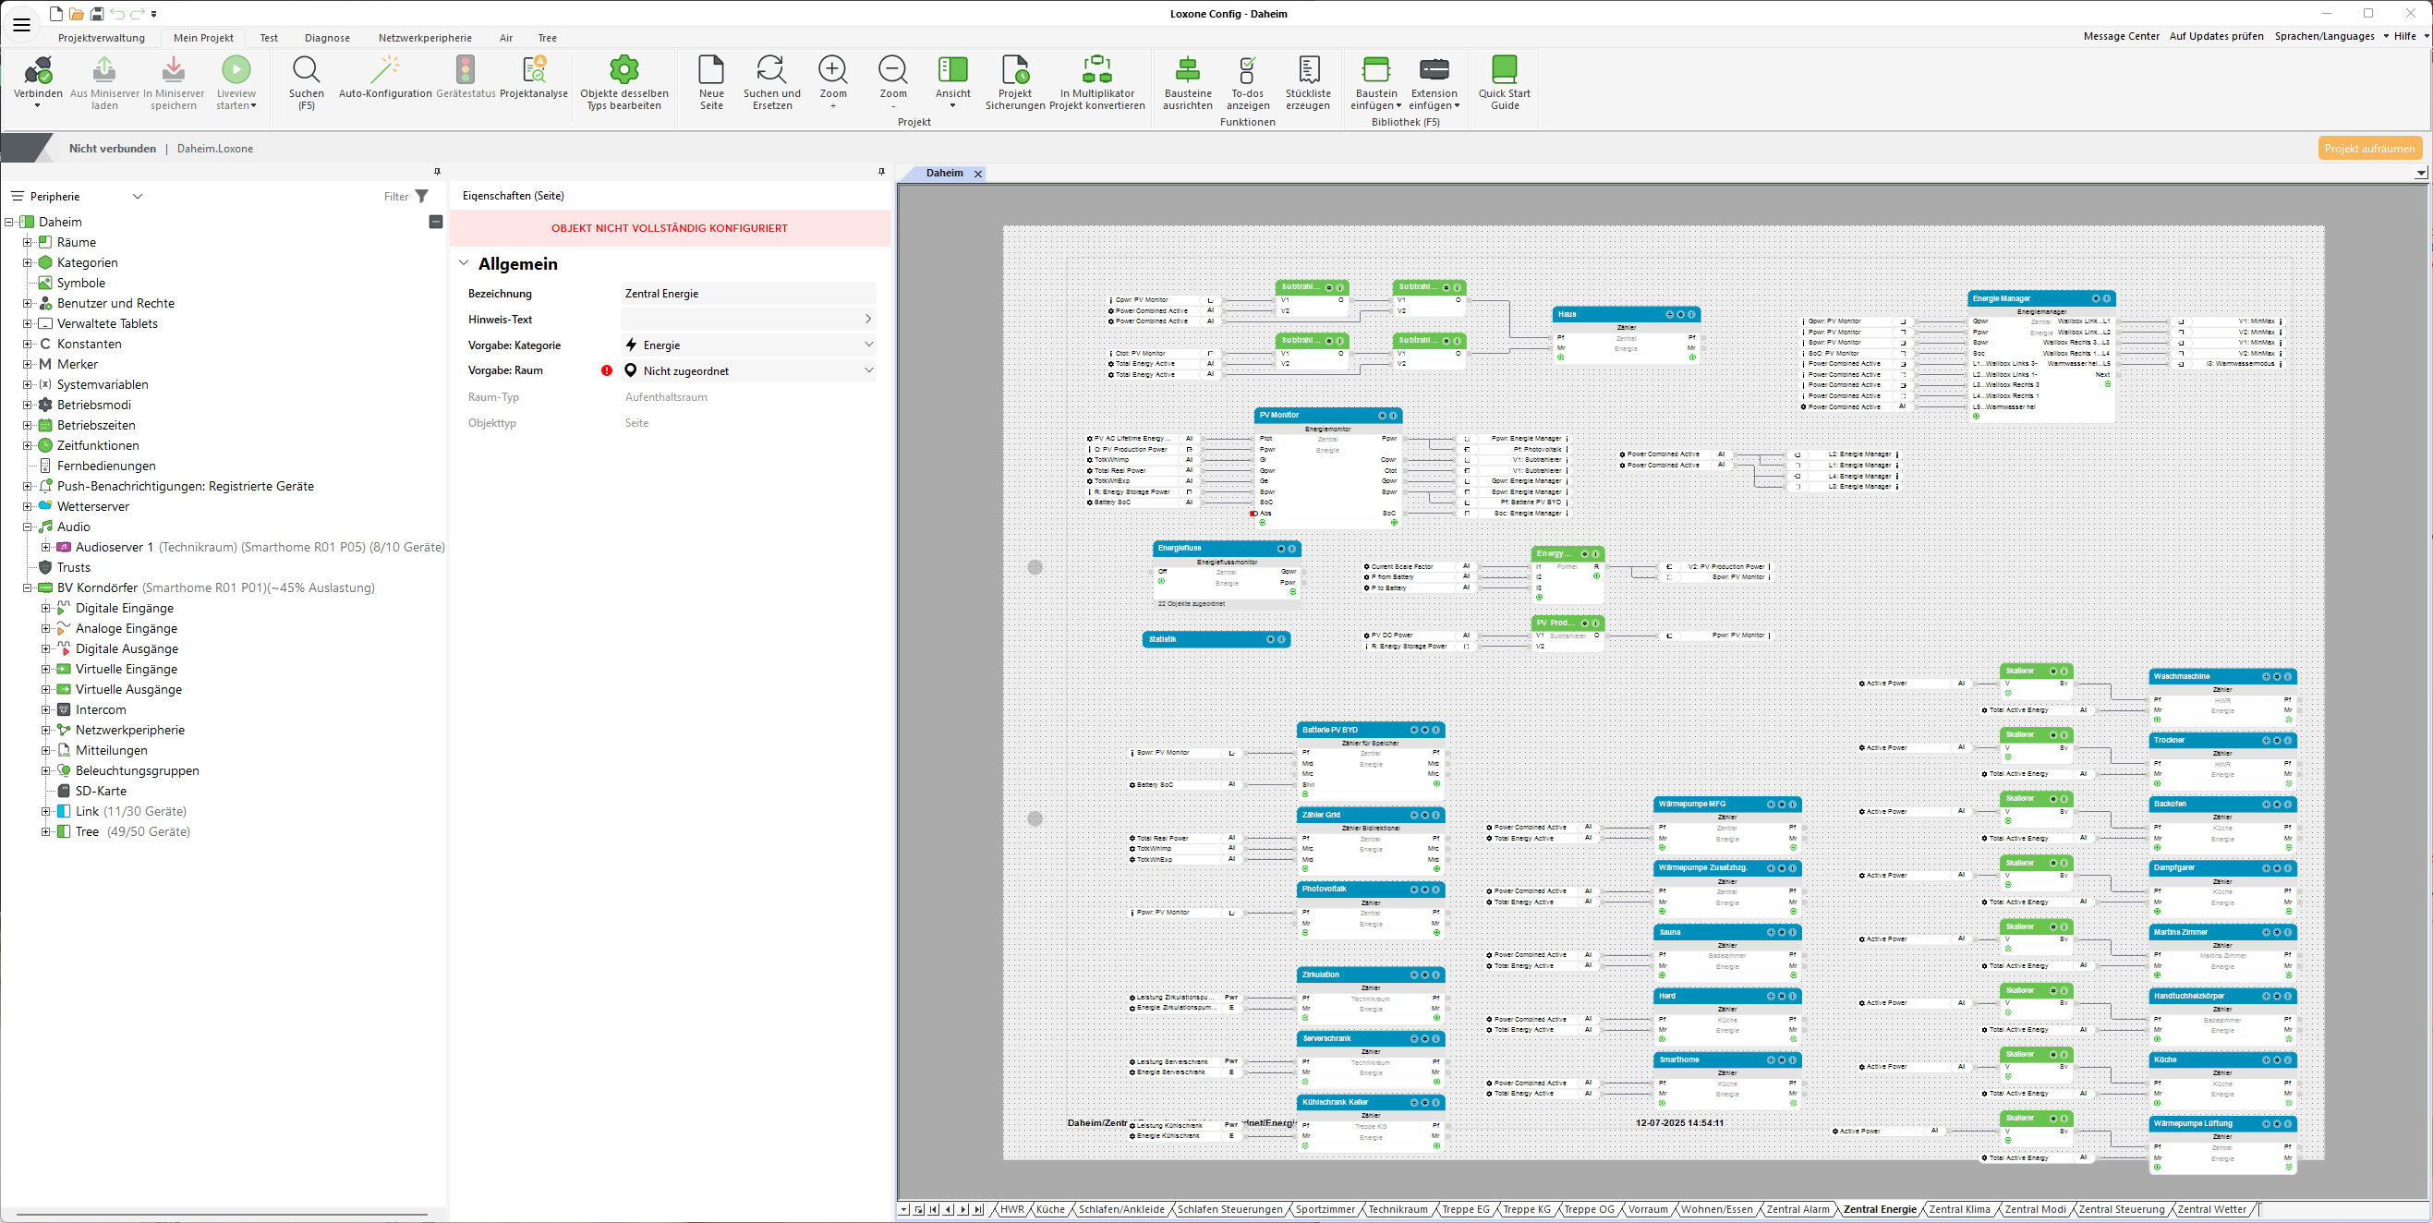Launch Auto-Konfiguration wand tool
This screenshot has width=2433, height=1223.
(384, 72)
